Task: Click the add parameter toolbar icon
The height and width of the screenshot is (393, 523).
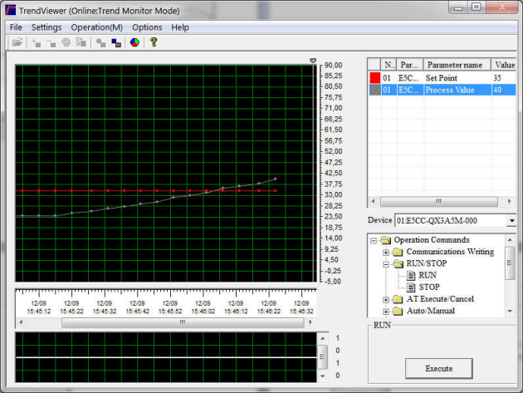Action: 36,42
